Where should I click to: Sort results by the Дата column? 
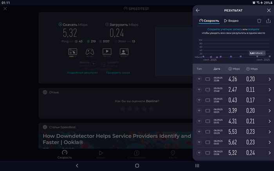coord(217,69)
